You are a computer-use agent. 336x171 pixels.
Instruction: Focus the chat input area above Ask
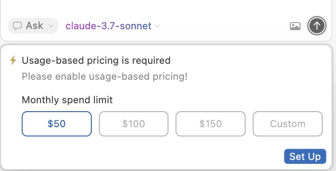point(166,8)
